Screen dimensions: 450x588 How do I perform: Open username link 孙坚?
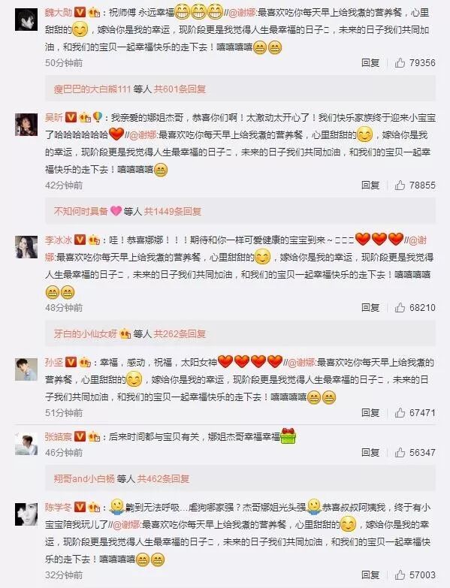(x=54, y=363)
